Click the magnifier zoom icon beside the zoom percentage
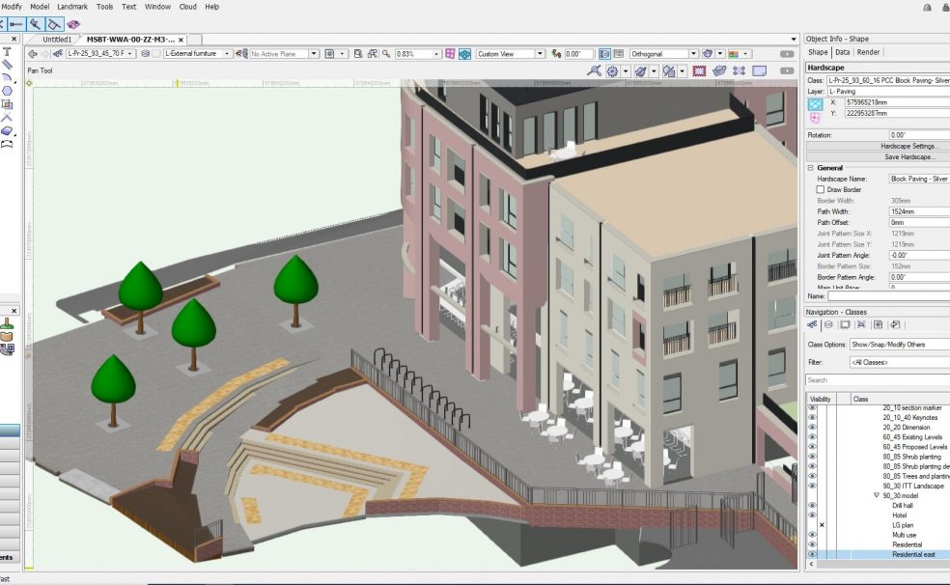Viewport: 950px width, 585px height. (386, 54)
